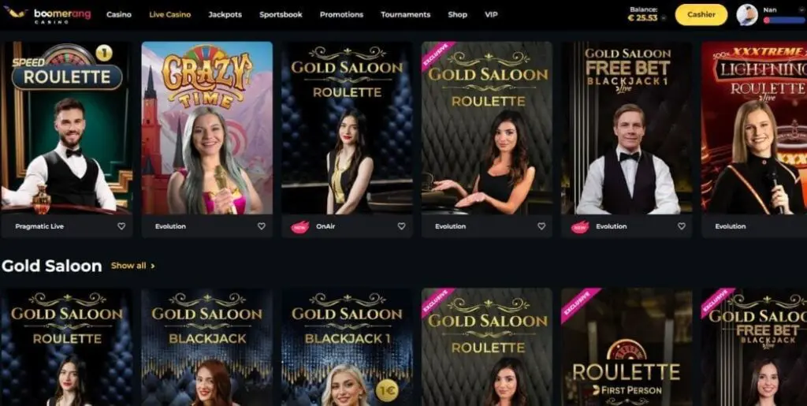The width and height of the screenshot is (807, 406).
Task: Click NEW badge on OnAir card
Action: click(300, 226)
